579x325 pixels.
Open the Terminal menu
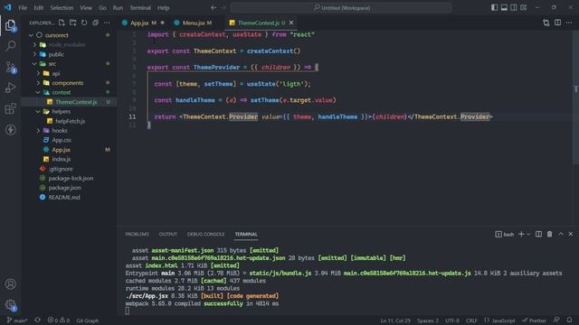tap(140, 8)
